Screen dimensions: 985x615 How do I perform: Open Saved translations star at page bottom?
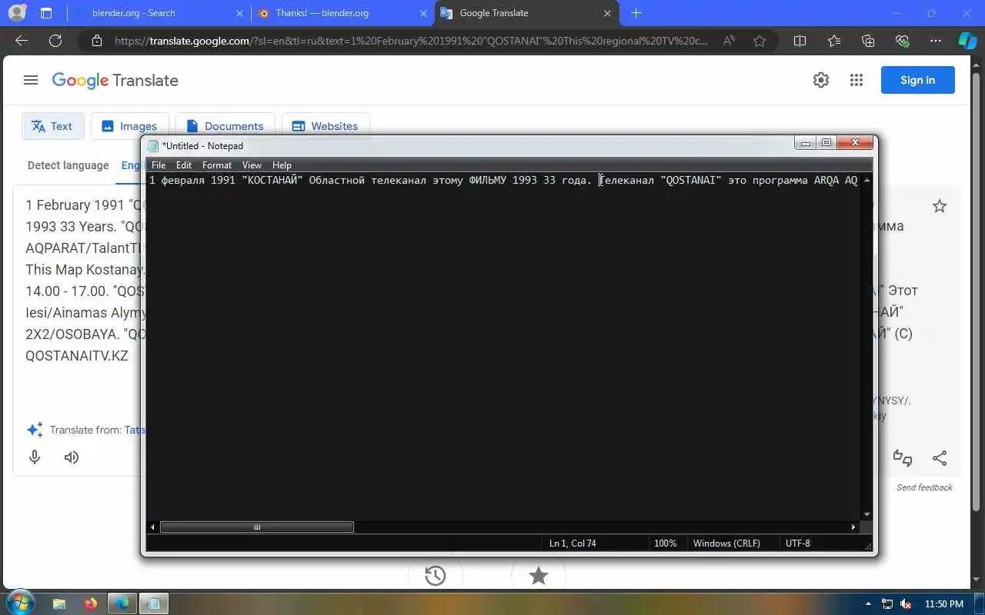pos(539,575)
